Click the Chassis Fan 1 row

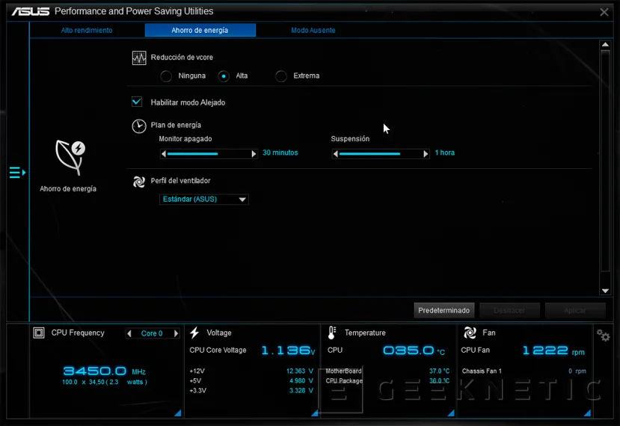[524, 371]
